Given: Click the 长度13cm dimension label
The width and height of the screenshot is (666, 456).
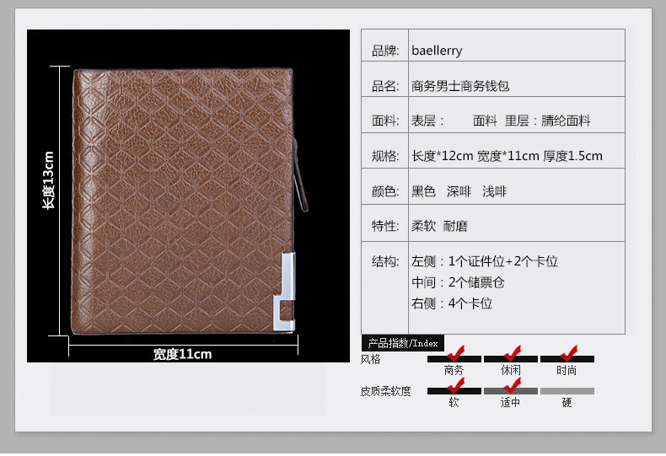Looking at the screenshot, I should point(48,180).
